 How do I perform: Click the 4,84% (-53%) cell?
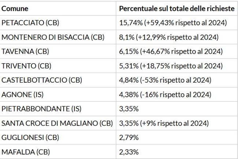click(166, 80)
